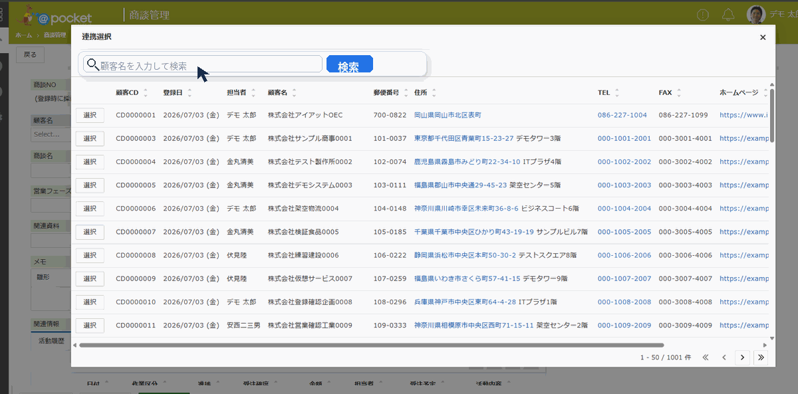Click the magnifier icon in search box

tap(92, 65)
